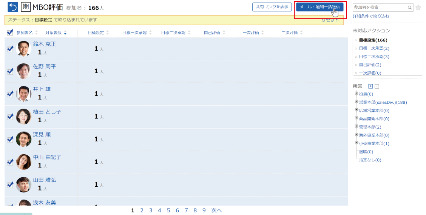Go to page 2
This screenshot has height=215, width=426.
pos(142,210)
